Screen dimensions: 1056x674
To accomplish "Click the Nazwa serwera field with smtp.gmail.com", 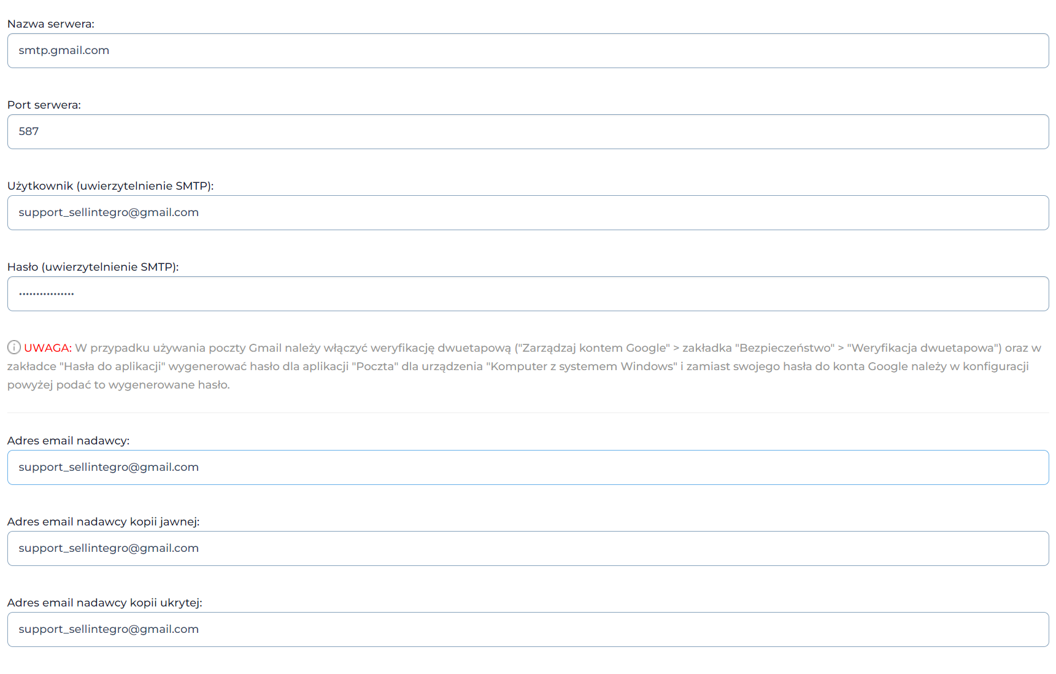I will [528, 50].
